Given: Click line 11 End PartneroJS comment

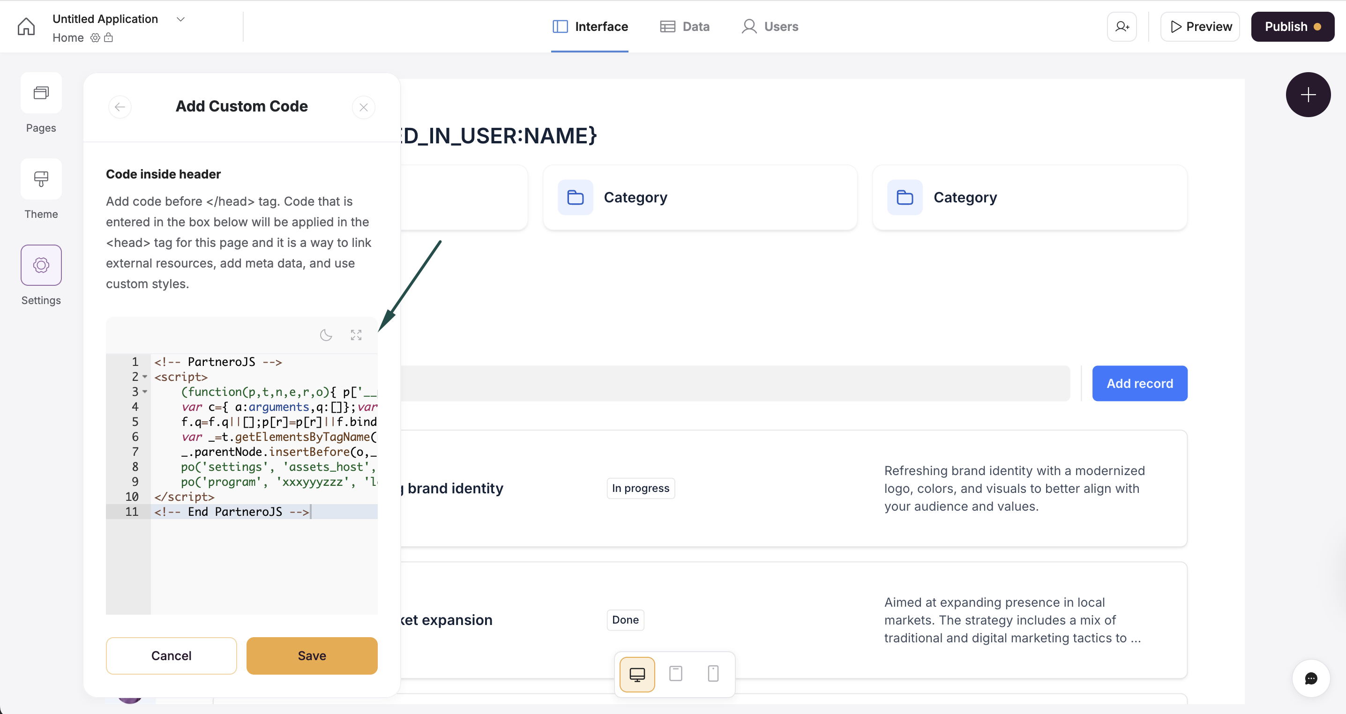Looking at the screenshot, I should click(232, 512).
